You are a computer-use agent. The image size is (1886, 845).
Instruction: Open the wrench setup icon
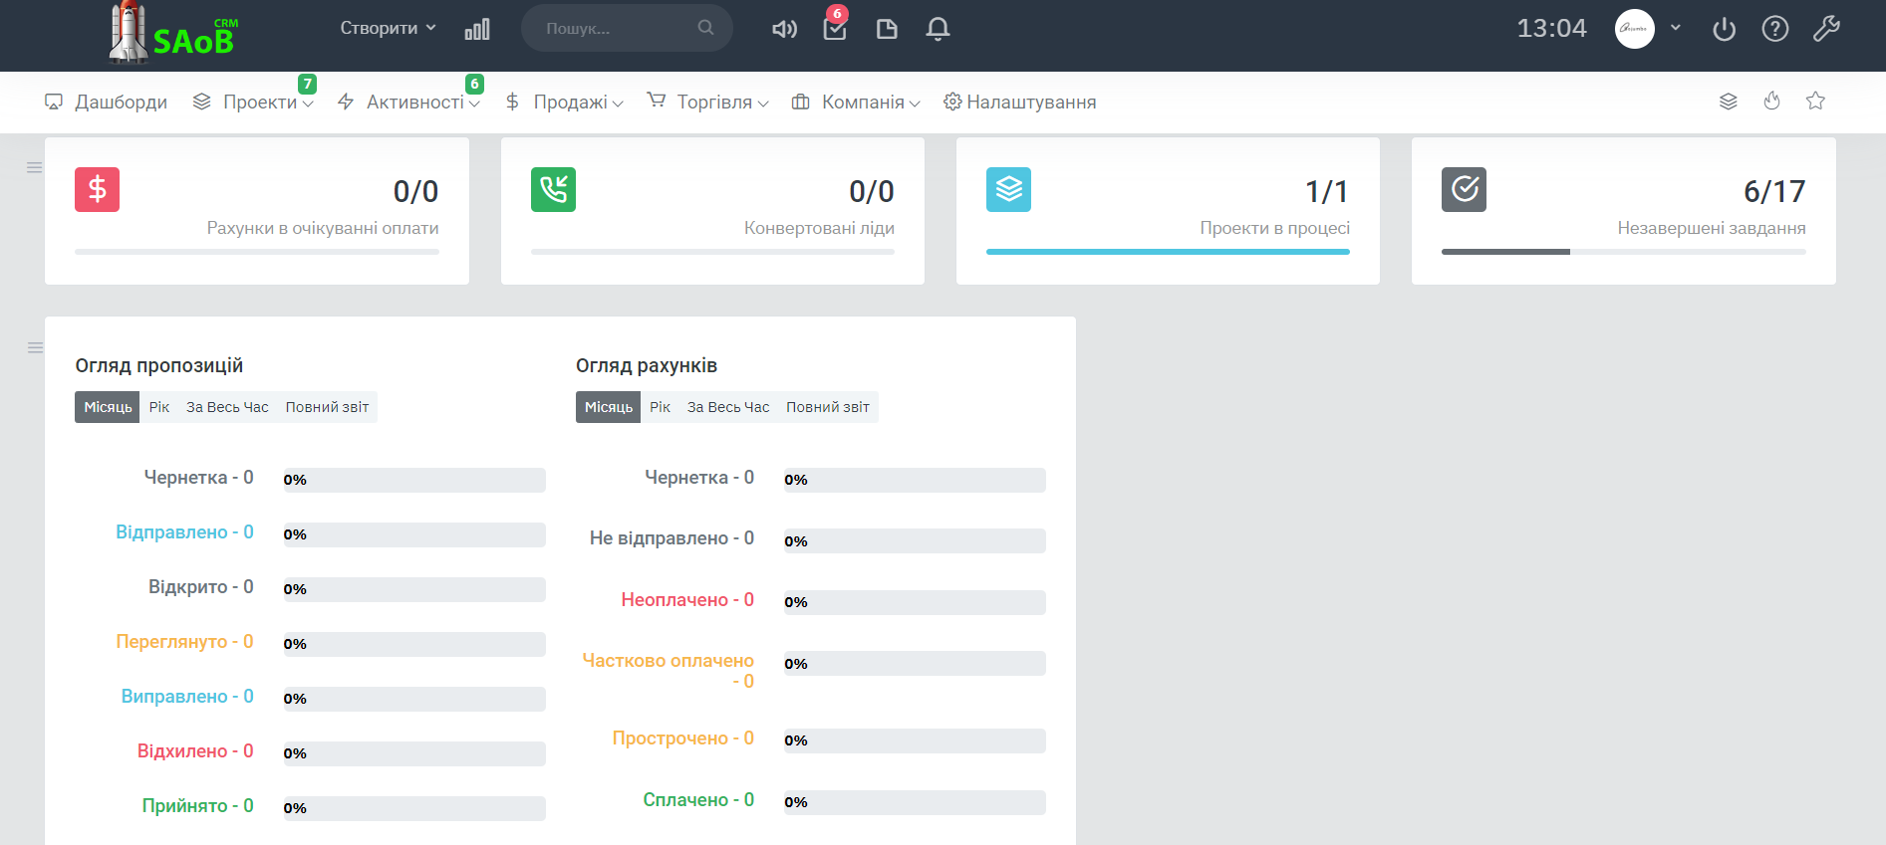[1826, 29]
